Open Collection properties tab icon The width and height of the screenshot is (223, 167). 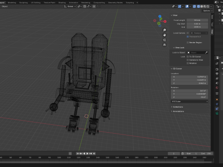pos(217,94)
